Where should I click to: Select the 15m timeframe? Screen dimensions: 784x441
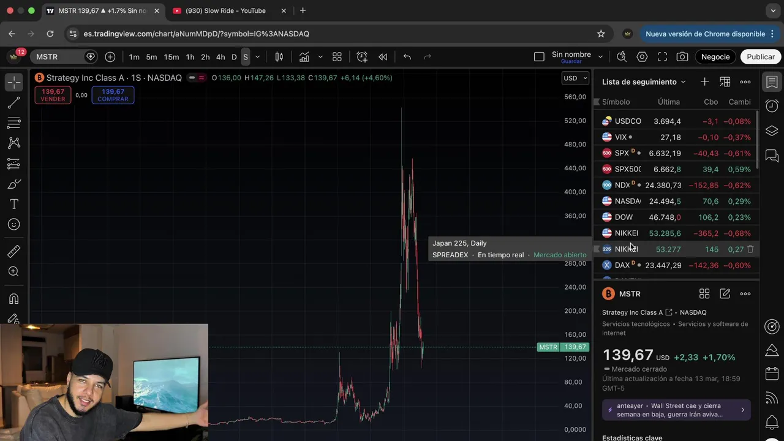pyautogui.click(x=171, y=57)
